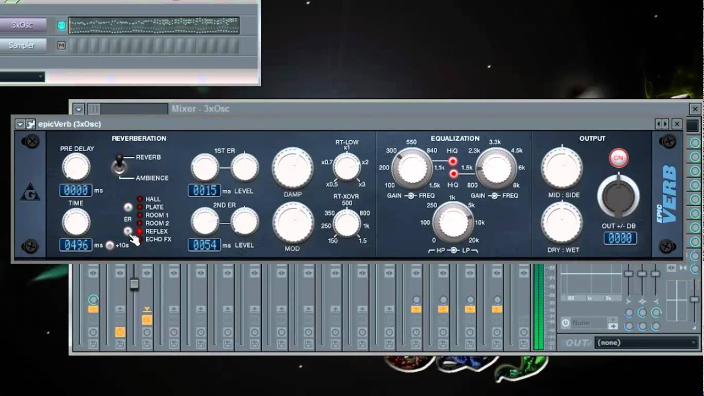Click the OUT +/- DB knob

click(x=619, y=196)
